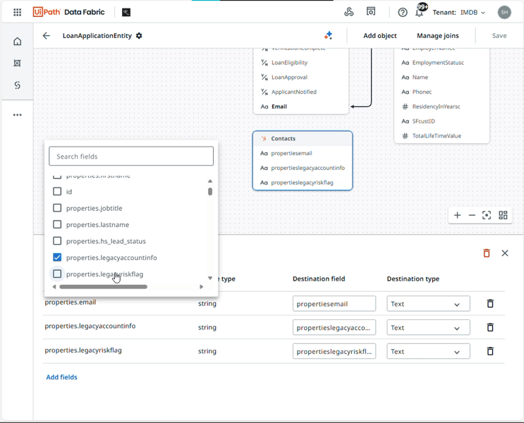Delete the properties.email row
The width and height of the screenshot is (524, 423).
point(490,303)
